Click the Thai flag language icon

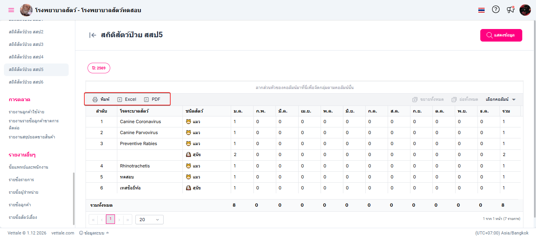pyautogui.click(x=481, y=10)
